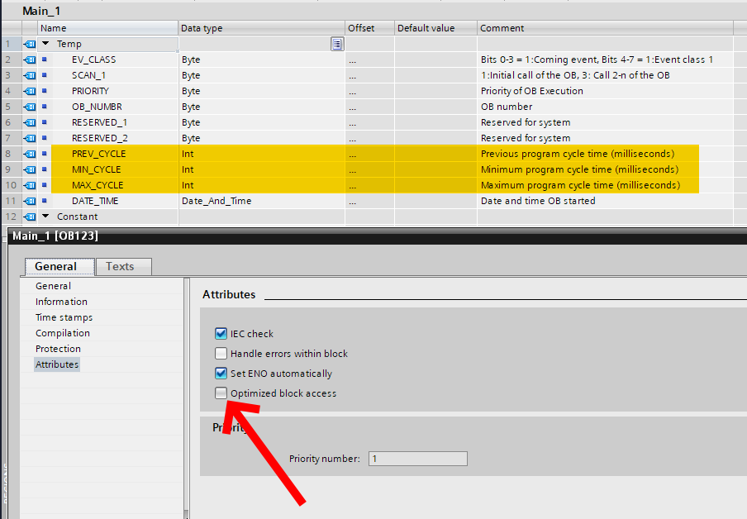Click the Comment column header
This screenshot has width=747, height=519.
(x=605, y=28)
